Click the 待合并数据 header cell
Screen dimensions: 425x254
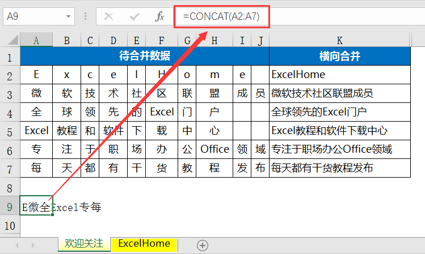(145, 56)
